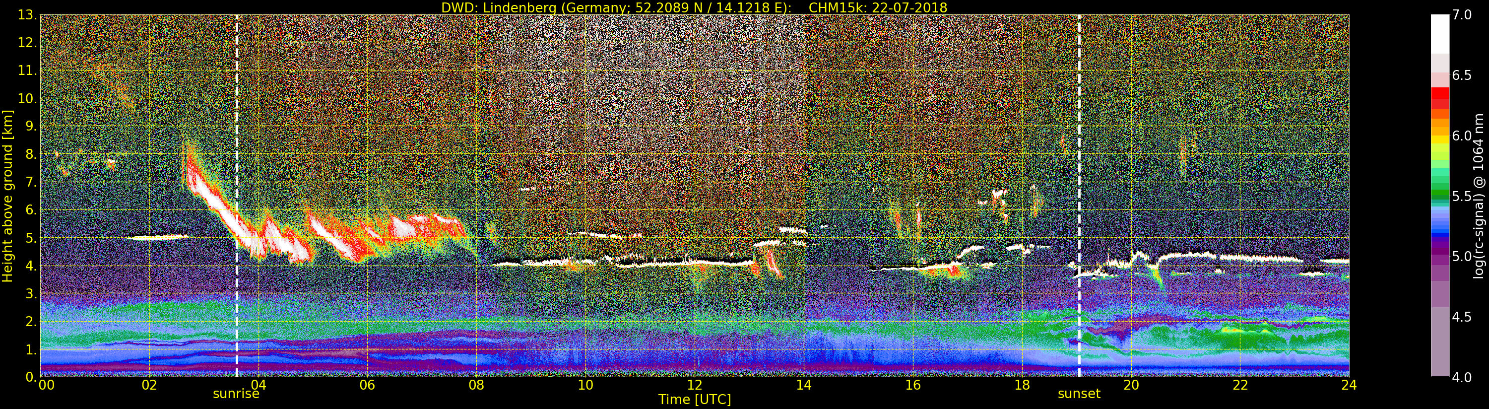The image size is (1489, 409).
Task: Select the "sunset" label below the time axis
Action: [1079, 394]
